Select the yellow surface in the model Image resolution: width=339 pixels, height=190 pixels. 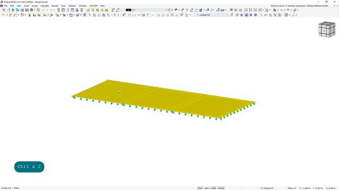pos(164,99)
